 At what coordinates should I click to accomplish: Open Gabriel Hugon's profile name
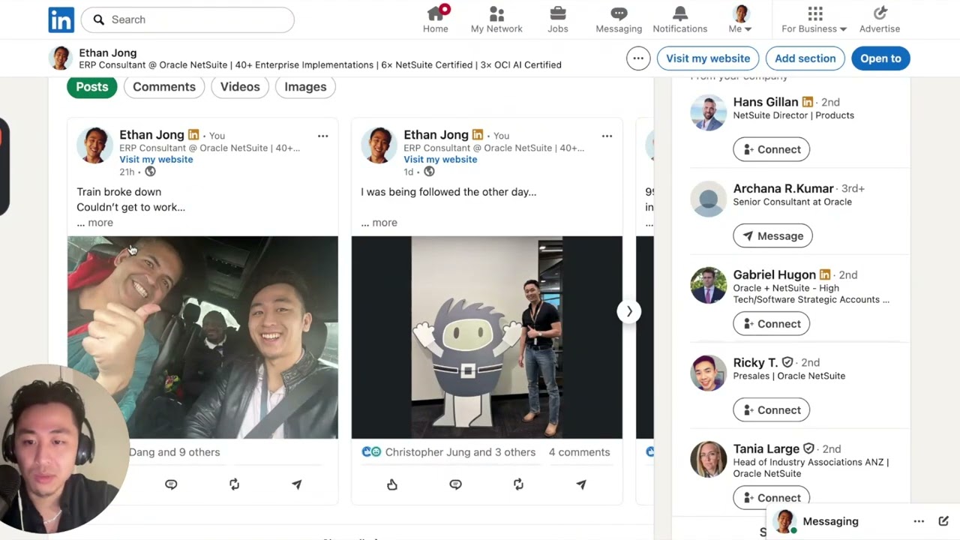pyautogui.click(x=774, y=274)
